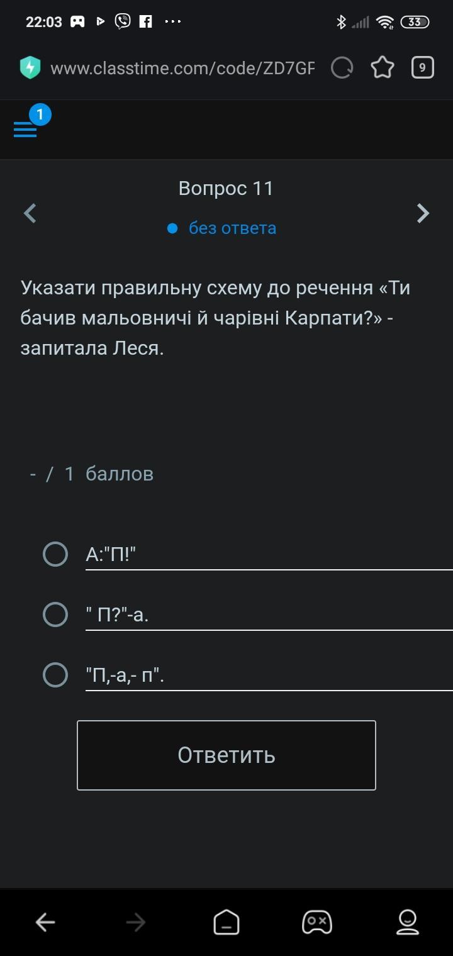Image resolution: width=453 pixels, height=956 pixels.
Task: Bookmark the page with the star icon
Action: pos(383,68)
